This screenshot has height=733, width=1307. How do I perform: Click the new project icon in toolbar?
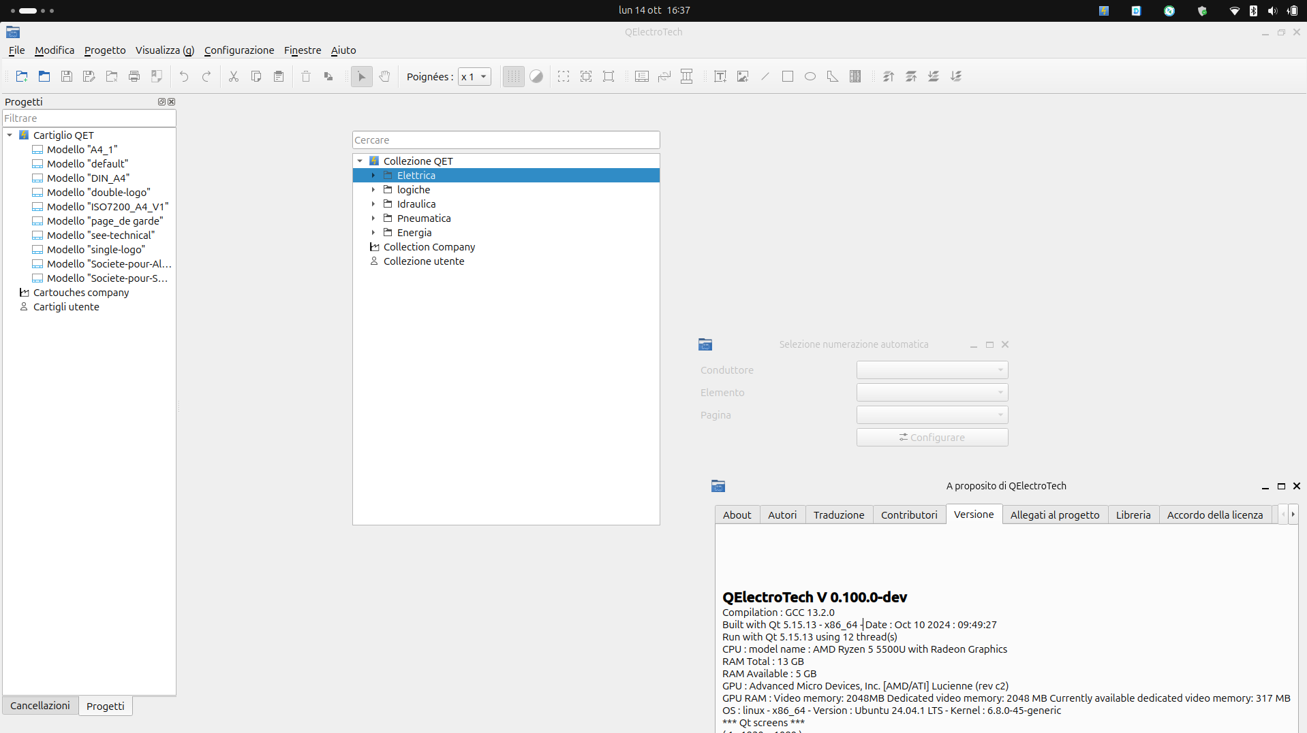click(x=22, y=76)
